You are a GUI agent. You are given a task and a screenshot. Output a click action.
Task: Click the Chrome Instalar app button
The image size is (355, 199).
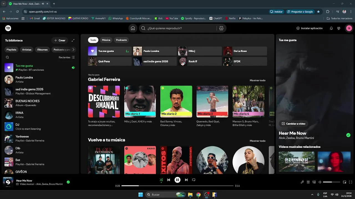coord(276,12)
